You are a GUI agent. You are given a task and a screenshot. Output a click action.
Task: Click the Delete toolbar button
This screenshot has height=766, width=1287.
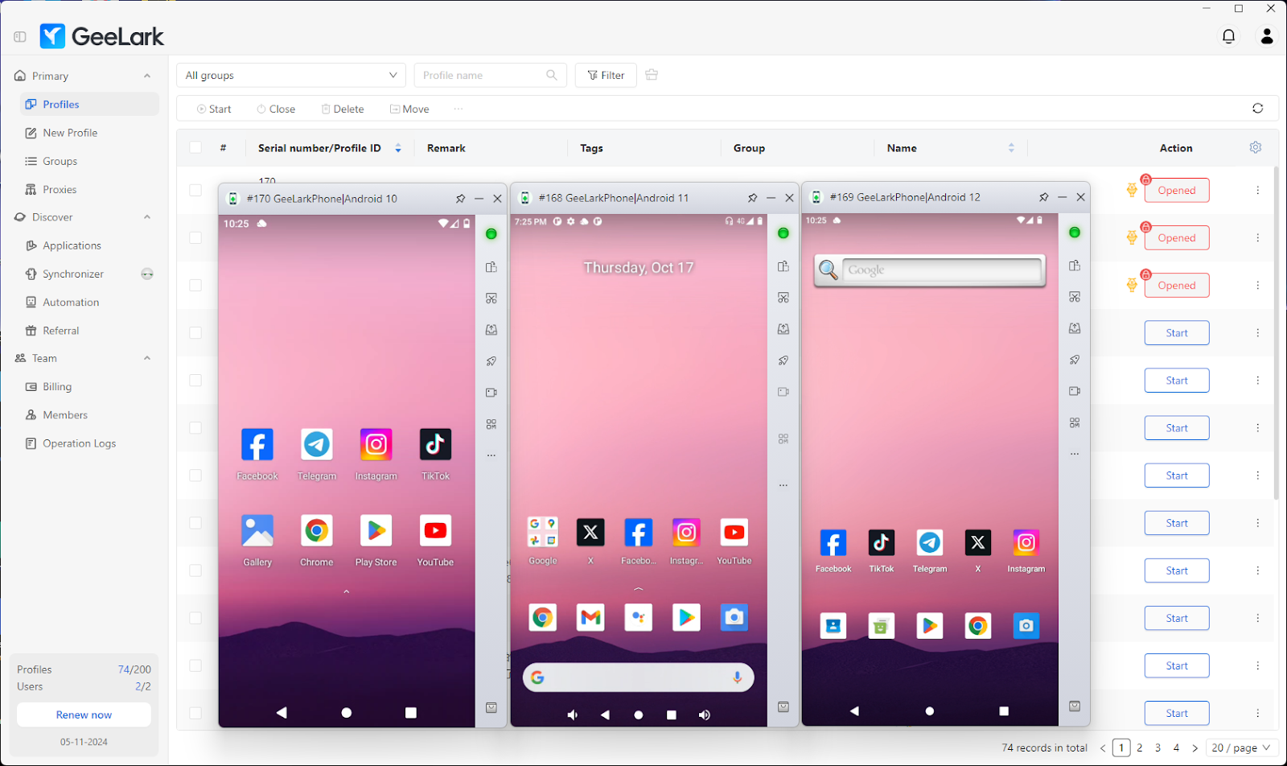343,109
